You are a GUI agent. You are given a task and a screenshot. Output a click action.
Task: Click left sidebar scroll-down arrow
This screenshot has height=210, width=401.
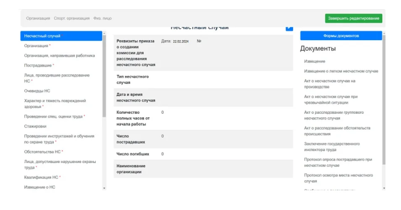point(104,188)
